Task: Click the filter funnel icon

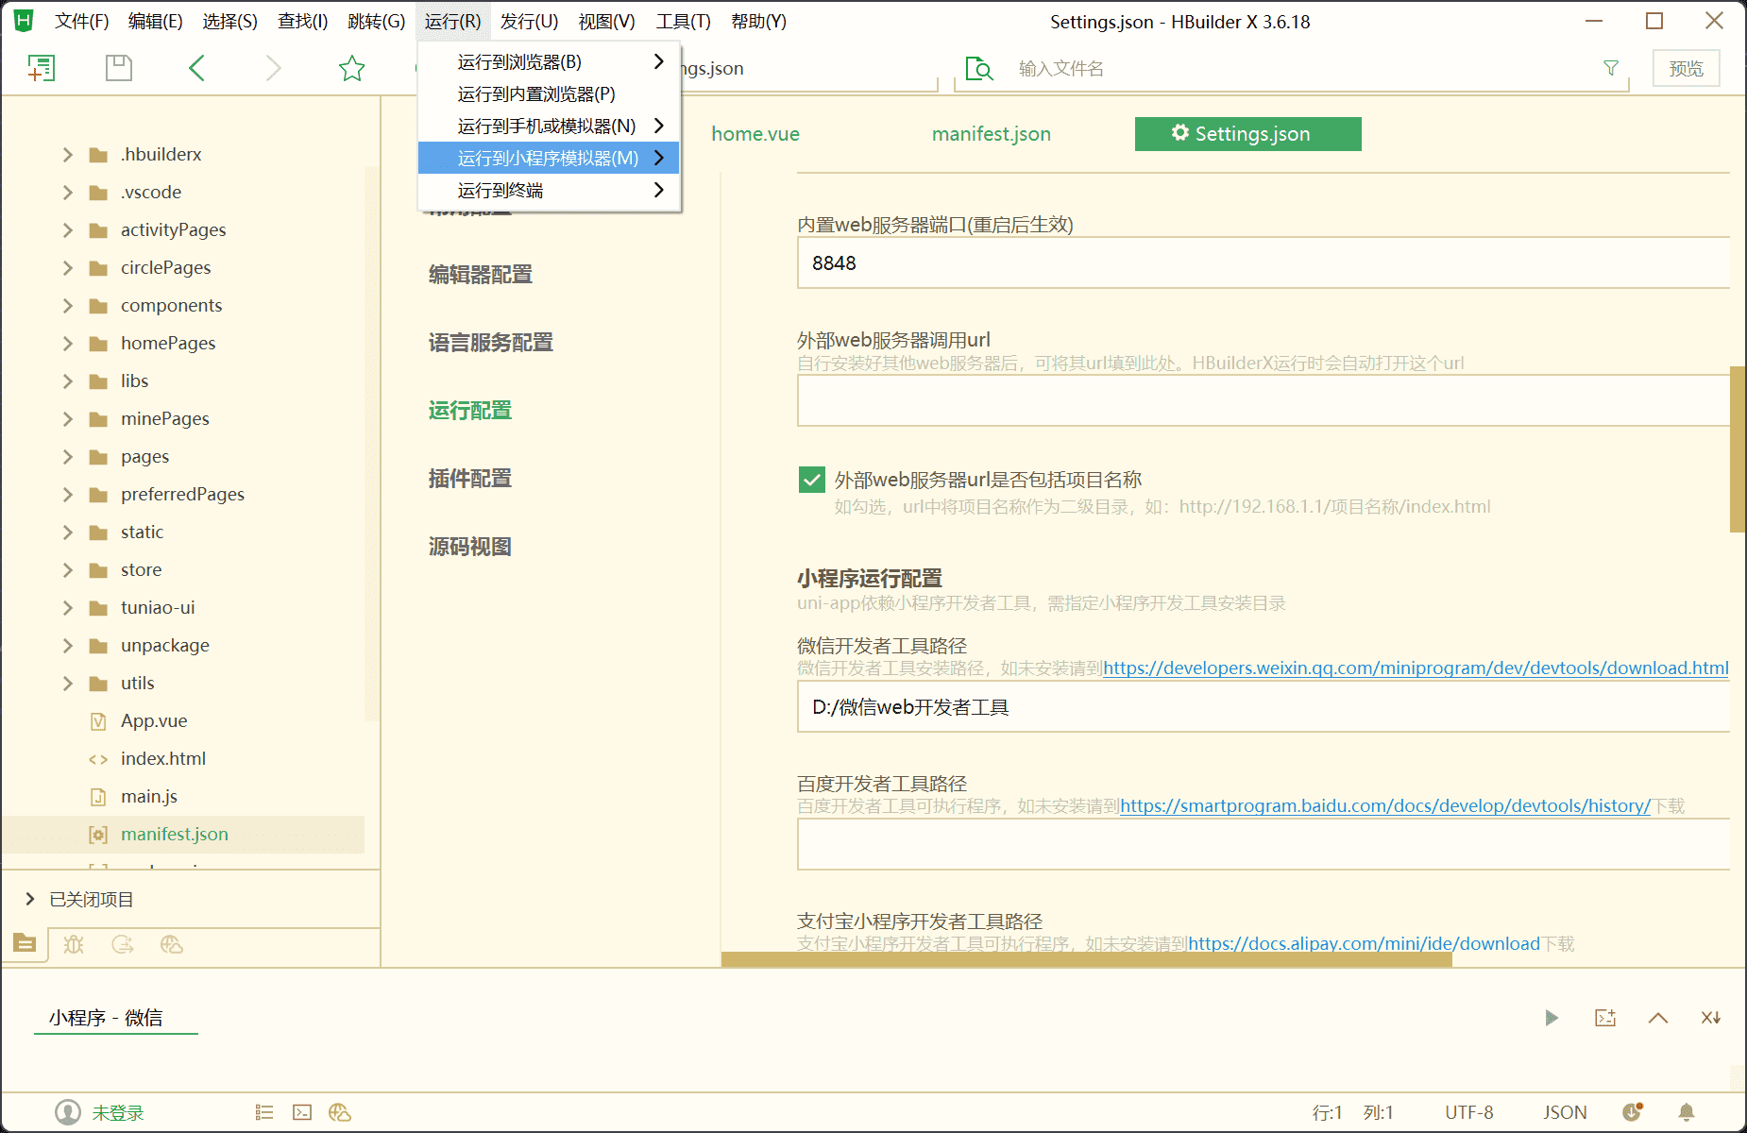Action: pos(1611,68)
